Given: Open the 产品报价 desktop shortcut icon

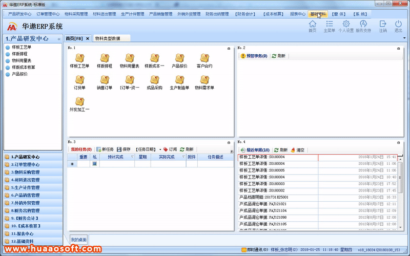Looking at the screenshot, I should (x=179, y=60).
